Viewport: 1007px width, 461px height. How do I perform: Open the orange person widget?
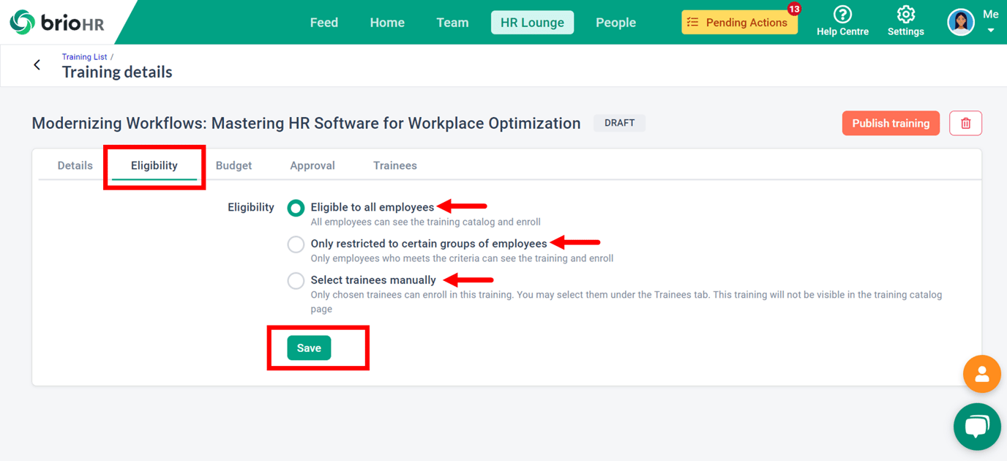pos(982,374)
